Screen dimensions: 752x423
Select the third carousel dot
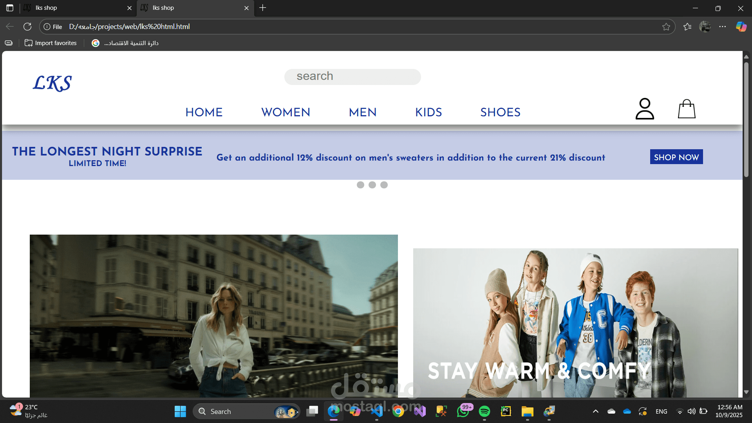click(x=384, y=185)
